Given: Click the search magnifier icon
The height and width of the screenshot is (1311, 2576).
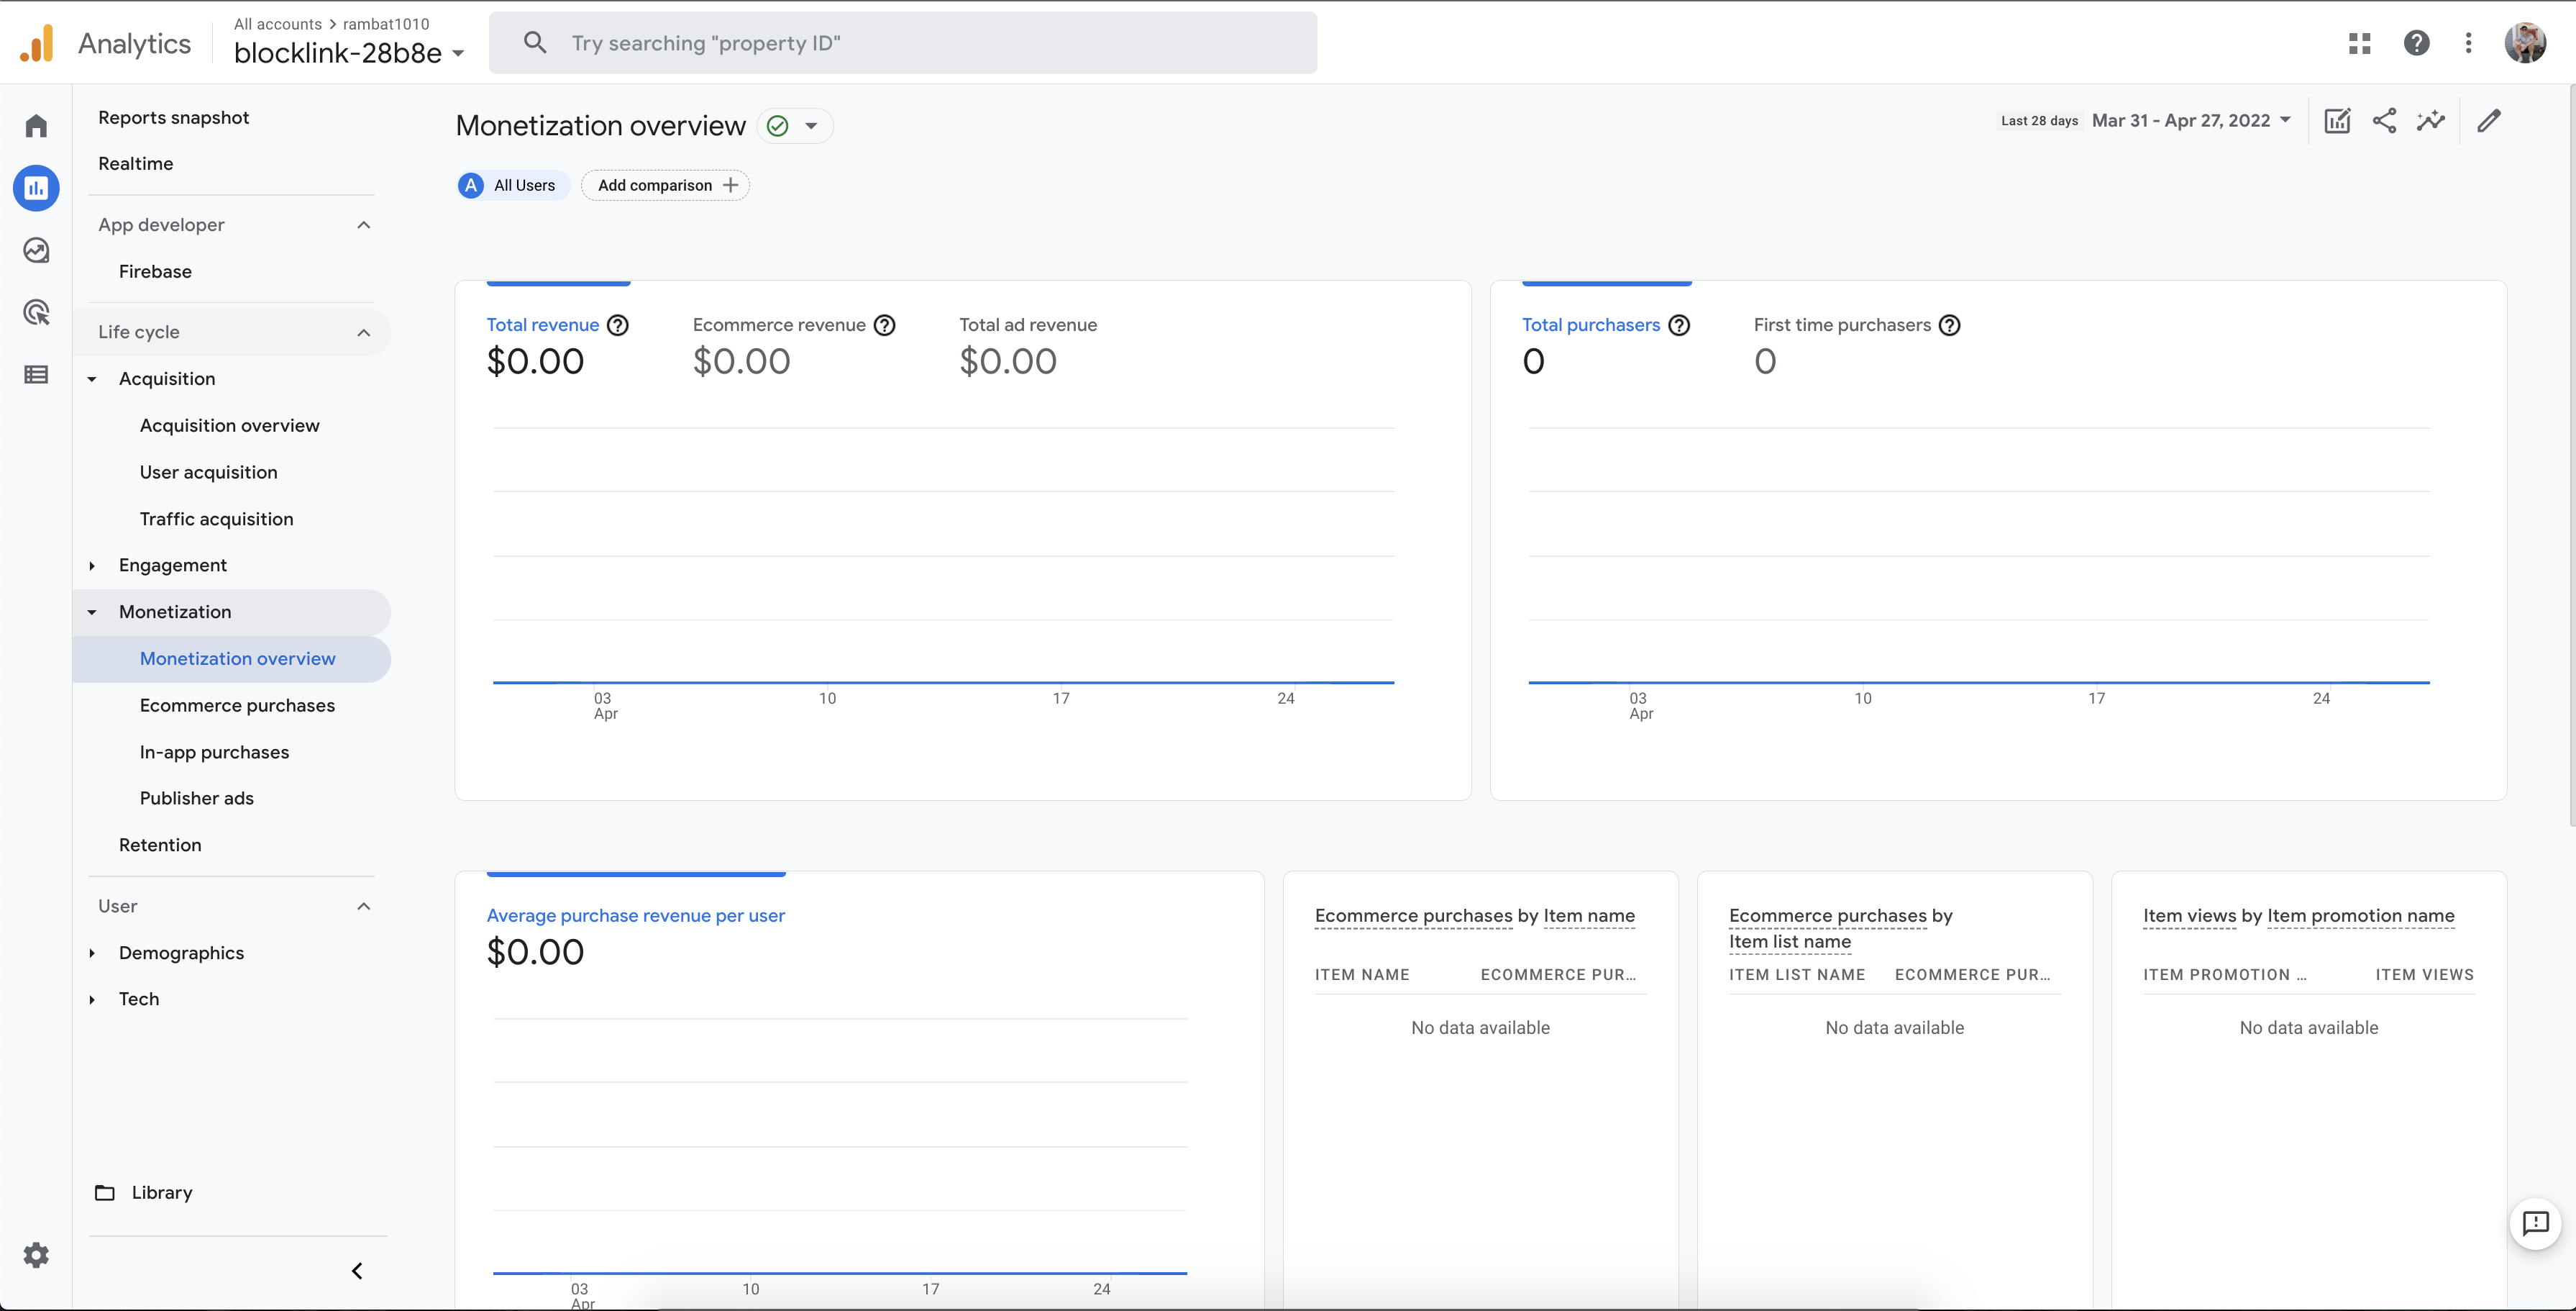Looking at the screenshot, I should point(535,42).
